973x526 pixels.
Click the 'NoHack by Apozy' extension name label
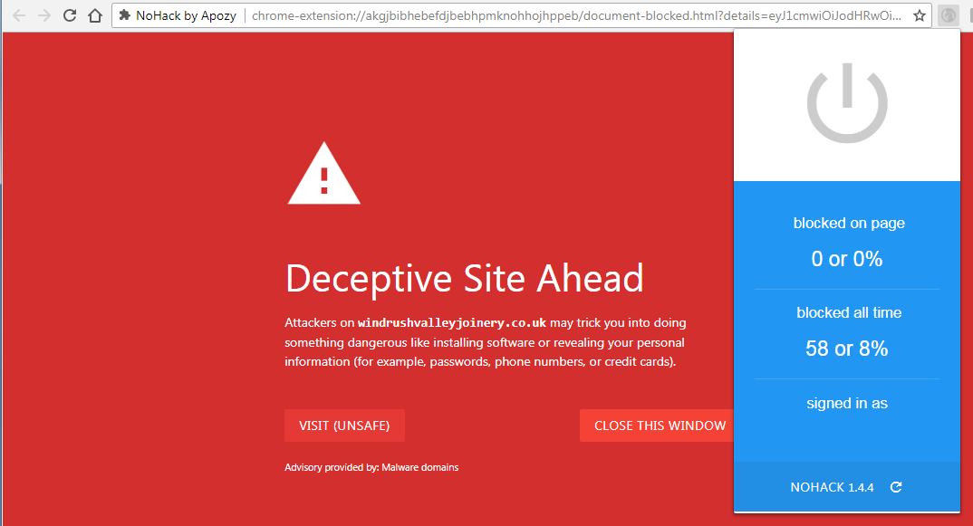click(186, 15)
